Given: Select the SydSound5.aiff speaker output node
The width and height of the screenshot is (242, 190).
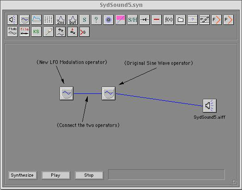Looking at the screenshot, I should tap(210, 106).
